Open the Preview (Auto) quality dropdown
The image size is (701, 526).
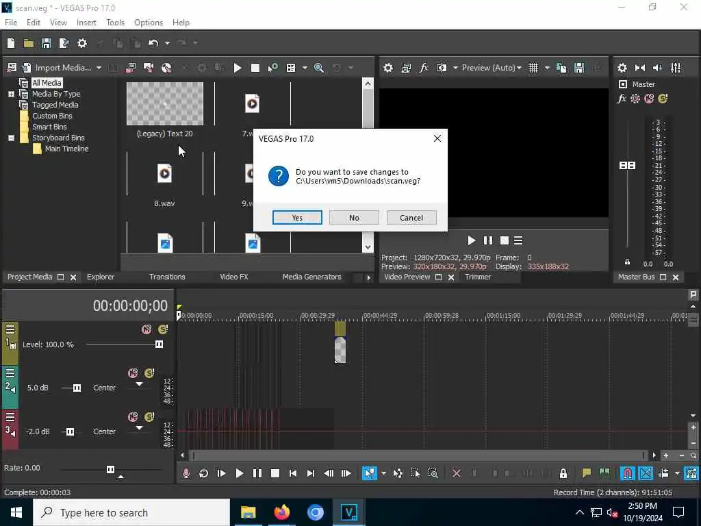[x=492, y=68]
